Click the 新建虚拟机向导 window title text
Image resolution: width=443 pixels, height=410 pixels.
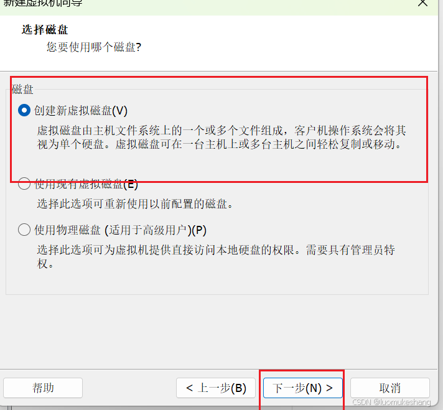[42, 3]
